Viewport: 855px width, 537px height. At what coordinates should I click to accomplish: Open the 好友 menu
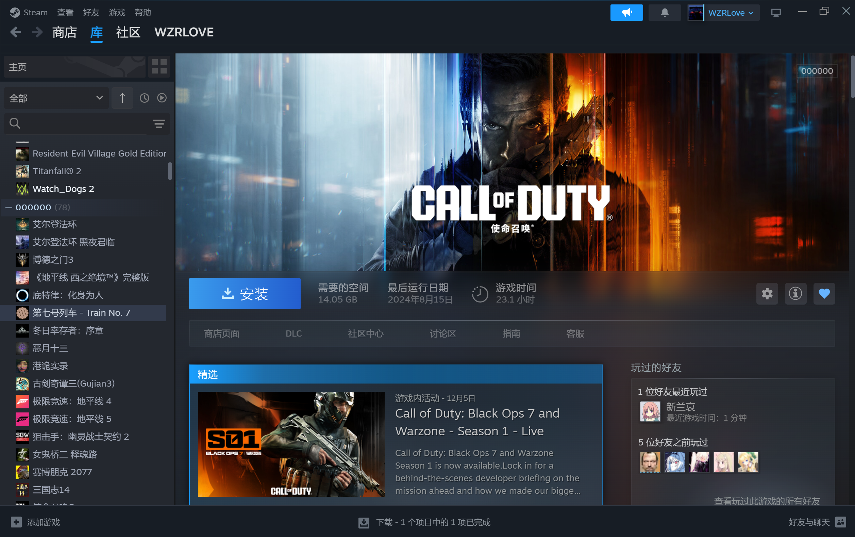pyautogui.click(x=91, y=13)
